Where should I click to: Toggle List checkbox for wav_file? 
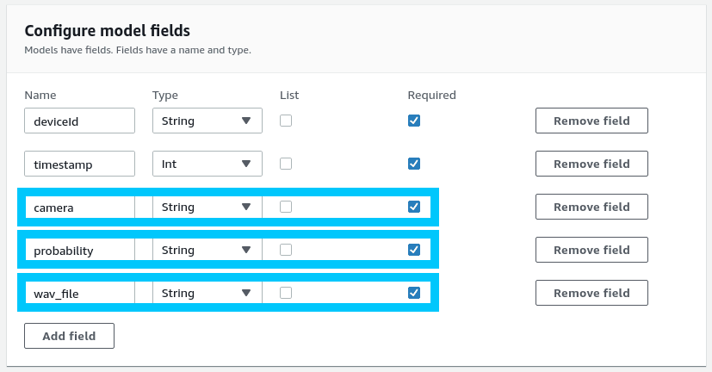coord(286,293)
